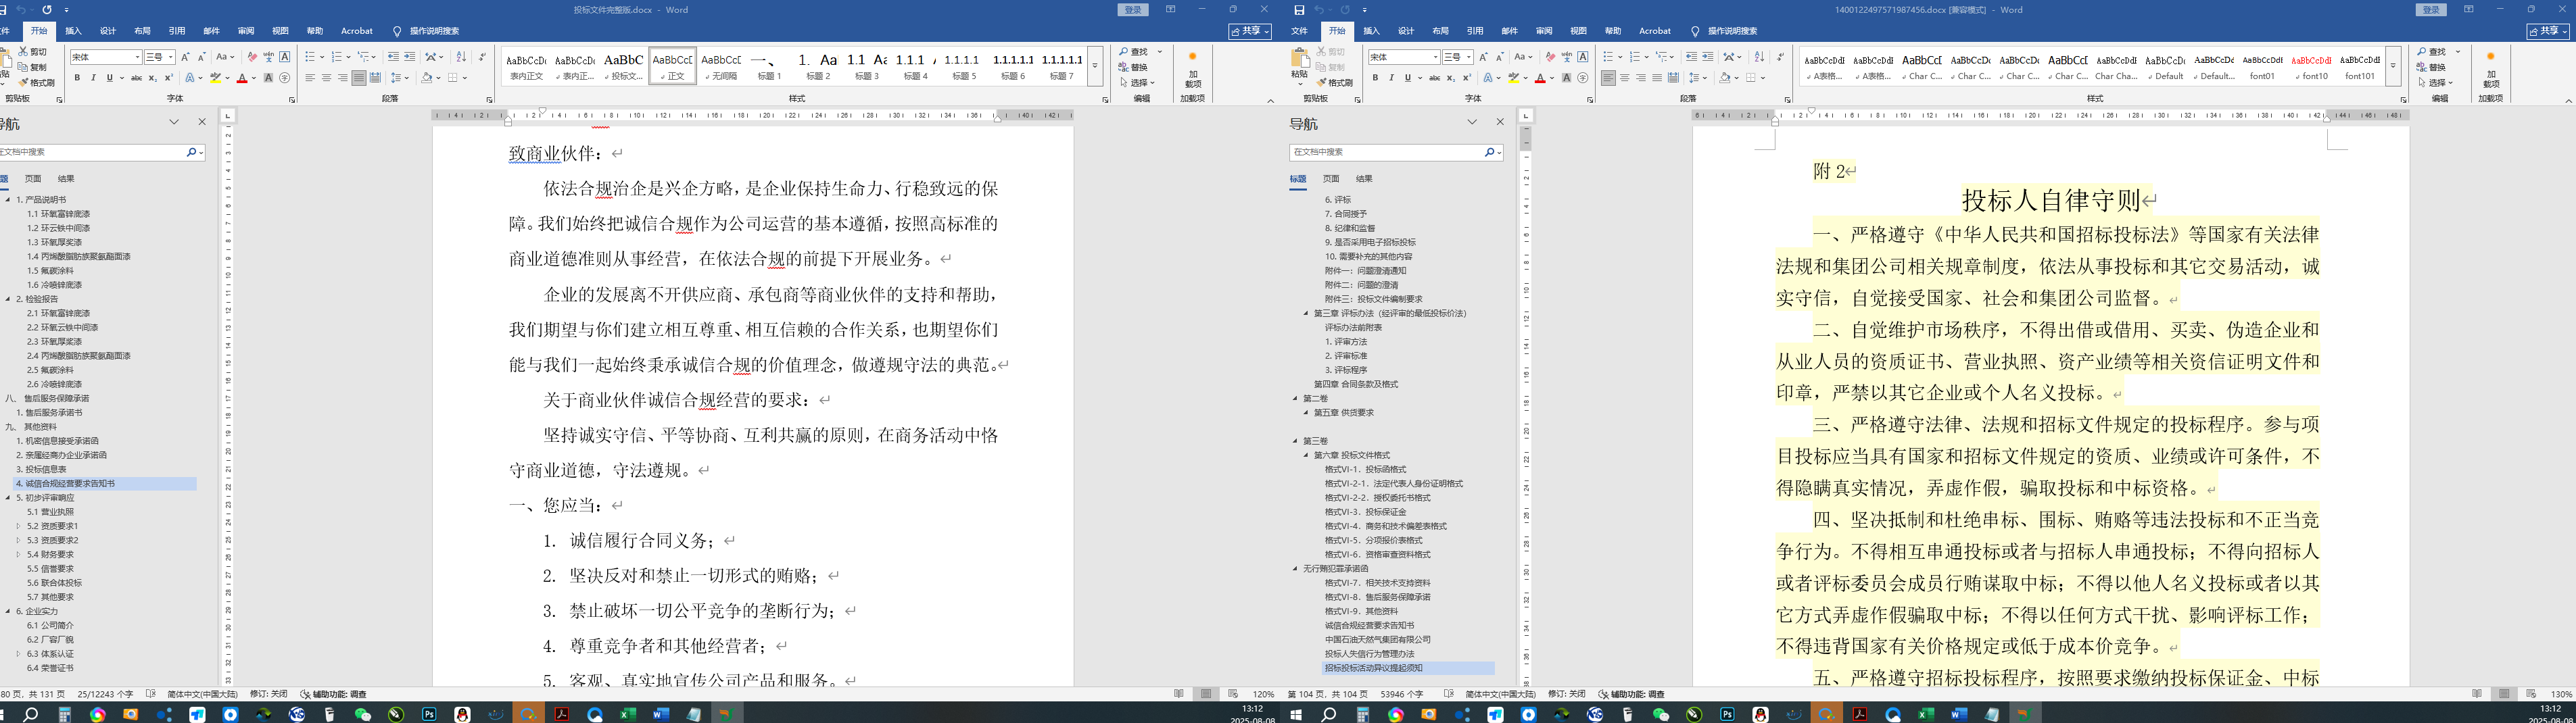Expand the '5.2 资质要求1' heading in navigation
The width and height of the screenshot is (2576, 723).
[18, 526]
